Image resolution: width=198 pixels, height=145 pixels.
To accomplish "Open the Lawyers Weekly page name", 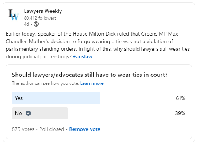I will click(x=43, y=11).
